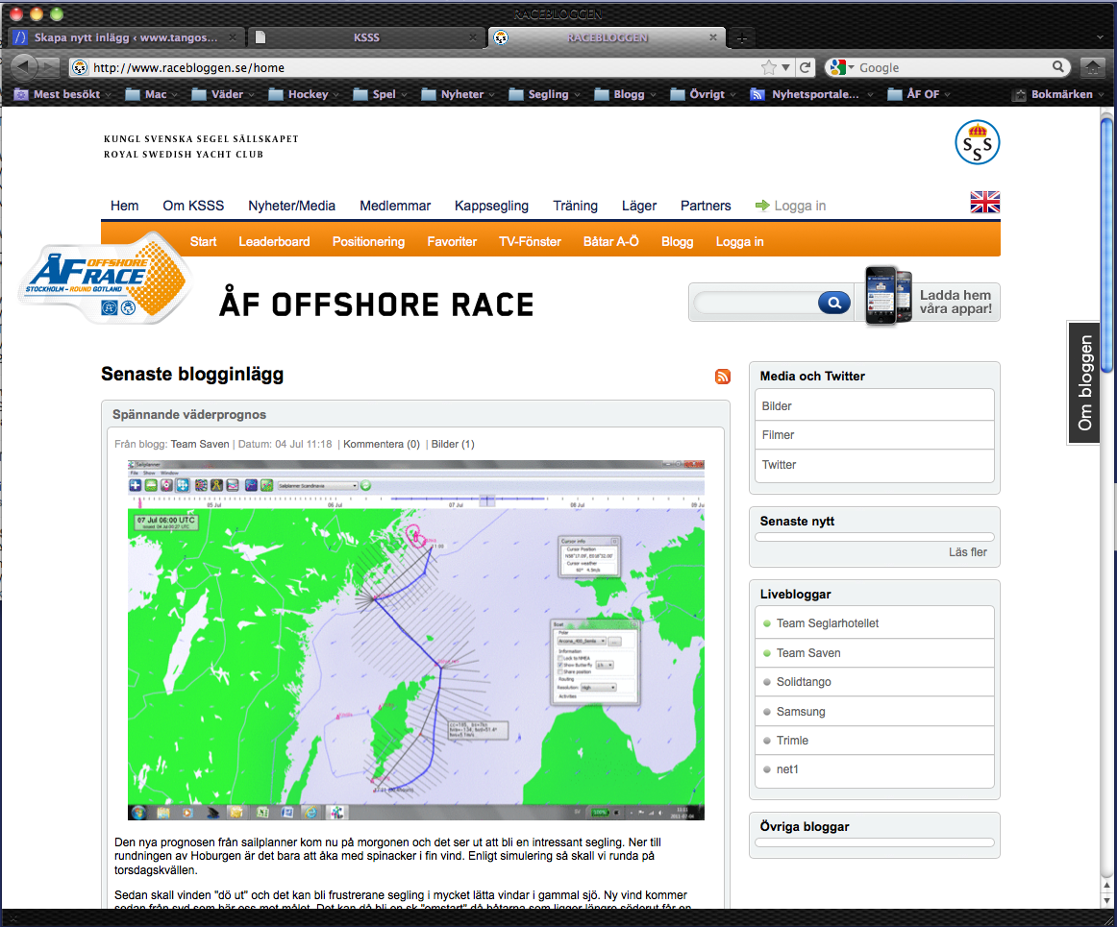Viewport: 1117px width, 927px height.
Task: Open Leaderboard in orange bar
Action: coord(274,241)
